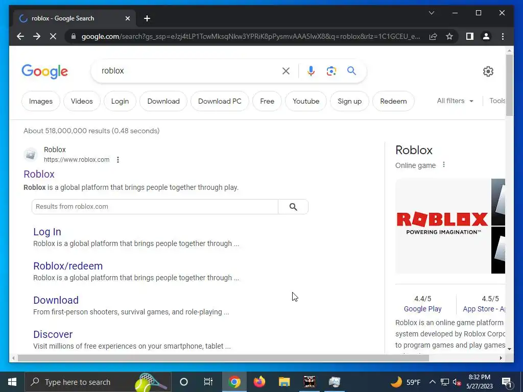Click the address bar URL
This screenshot has width=523, height=392.
click(x=250, y=36)
